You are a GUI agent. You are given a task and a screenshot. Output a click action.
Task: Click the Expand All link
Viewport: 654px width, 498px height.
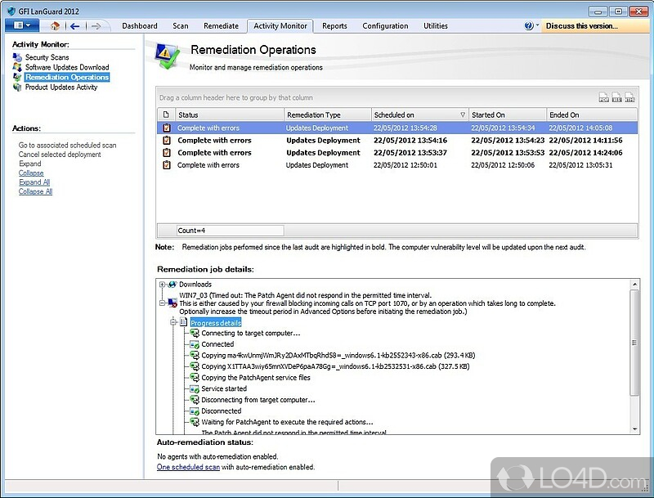(x=34, y=182)
